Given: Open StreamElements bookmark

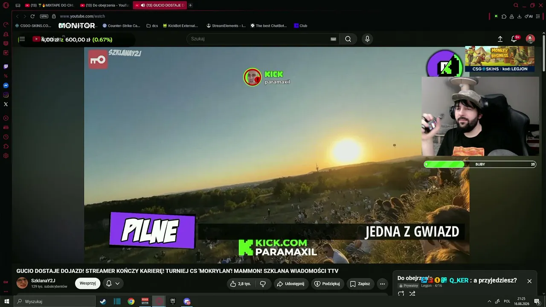Looking at the screenshot, I should click(x=226, y=26).
